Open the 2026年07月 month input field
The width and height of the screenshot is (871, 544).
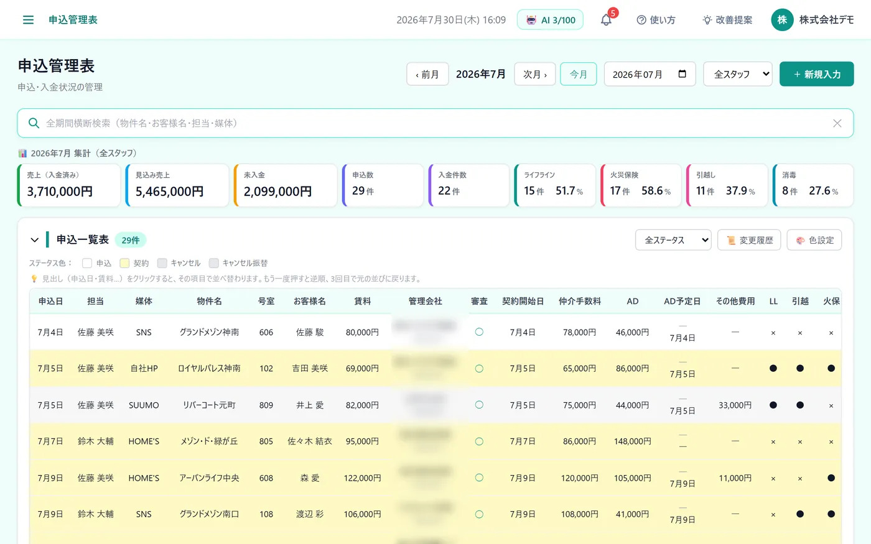[650, 74]
